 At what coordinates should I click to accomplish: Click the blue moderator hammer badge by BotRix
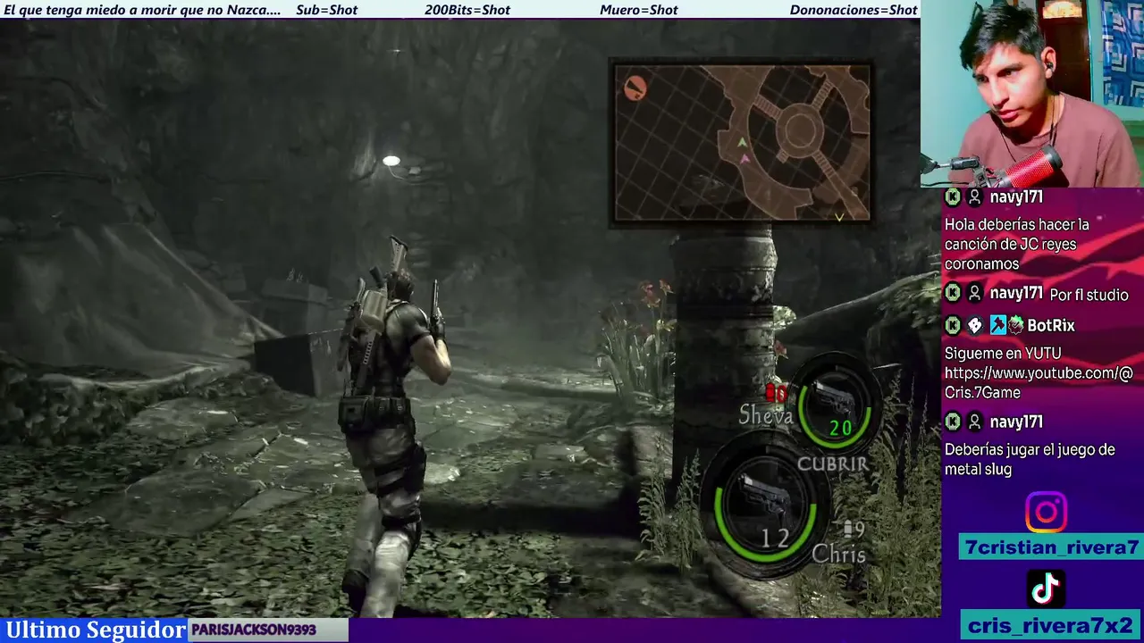(x=997, y=325)
